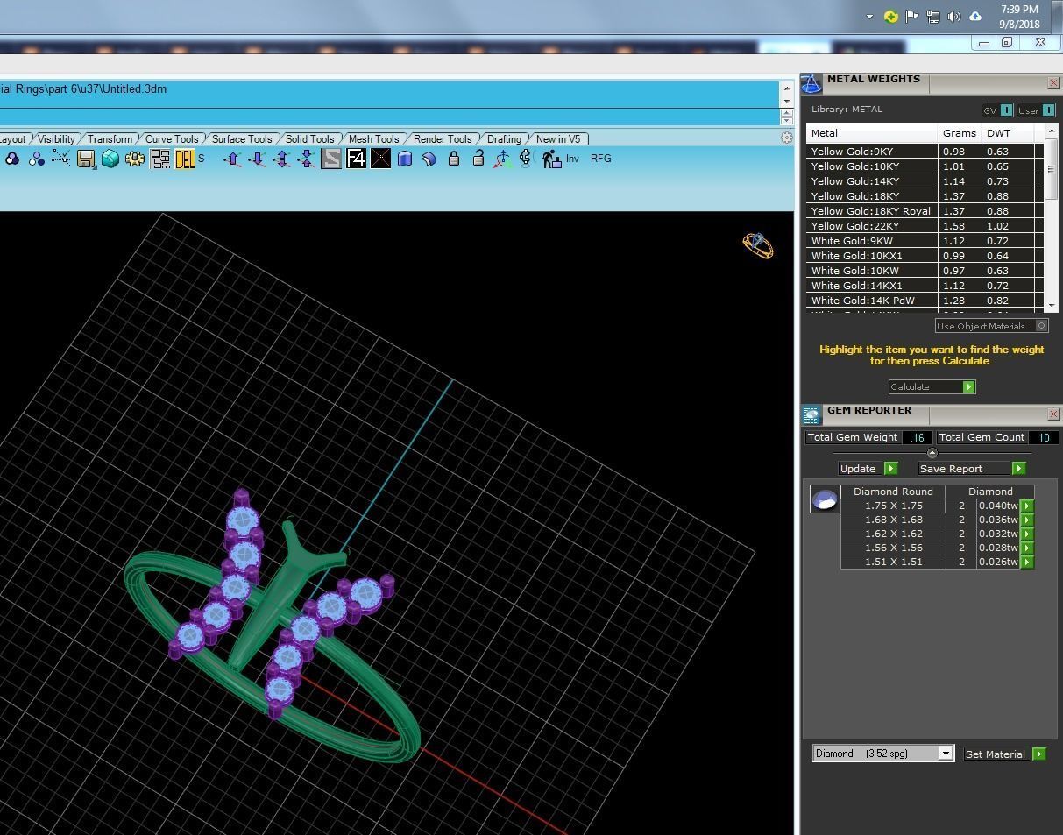The height and width of the screenshot is (835, 1063).
Task: Click the teal shaded cube icon
Action: pos(110,159)
